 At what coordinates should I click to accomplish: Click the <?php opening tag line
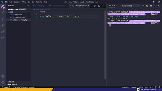43,12
